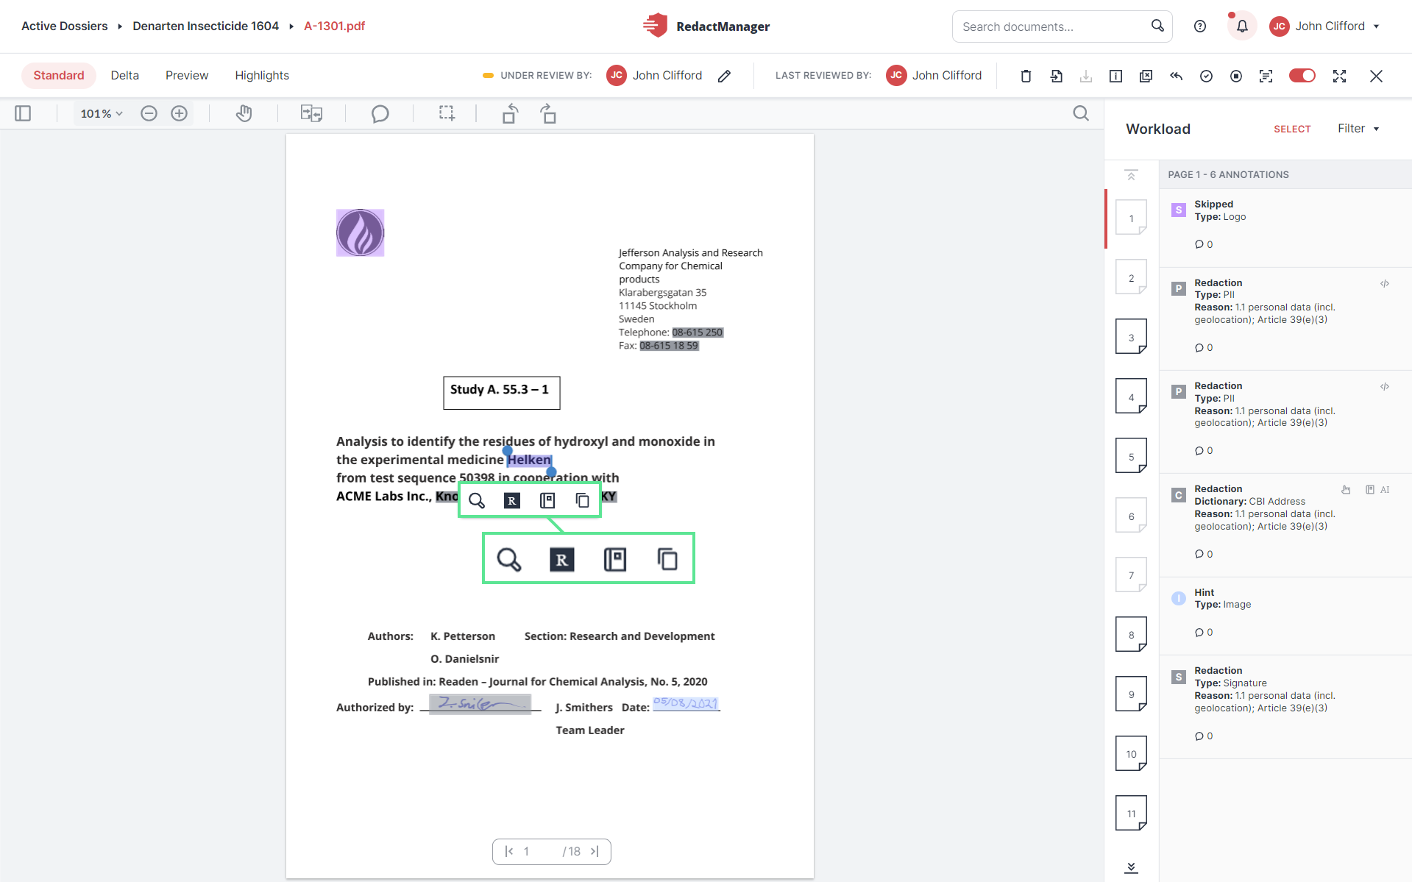The image size is (1412, 882).
Task: Select page 10 thumbnail
Action: pos(1131,753)
